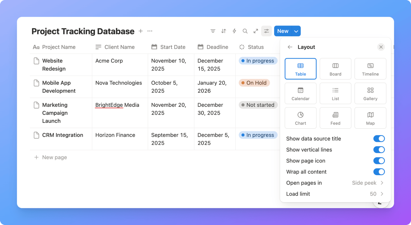Turn off Wrap all content
411x225 pixels.
[379, 172]
